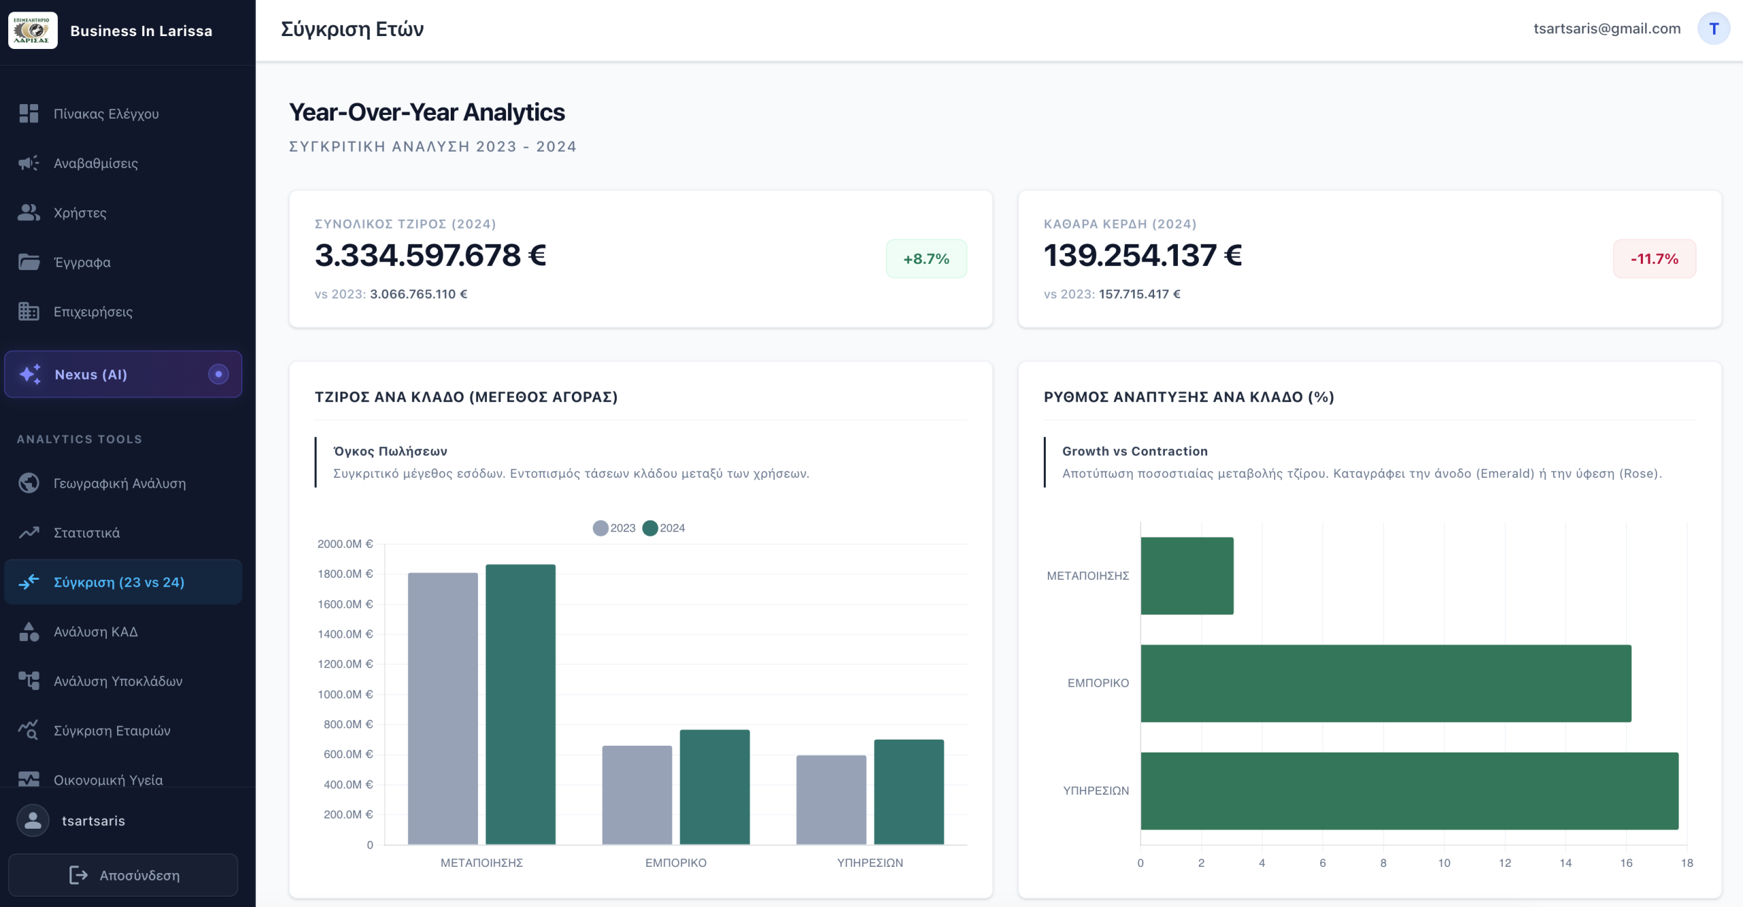Navigate to Στατιστικά
The width and height of the screenshot is (1743, 907).
click(x=123, y=533)
